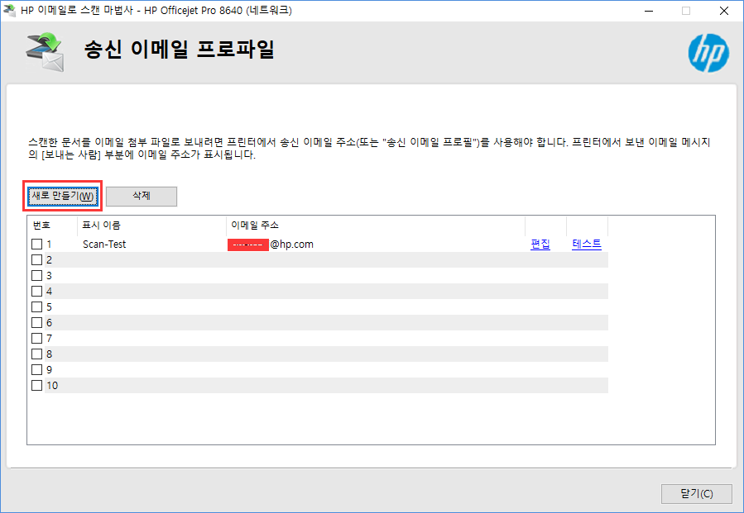The height and width of the screenshot is (513, 744).
Task: Close the HP wizard window
Action: point(723,11)
